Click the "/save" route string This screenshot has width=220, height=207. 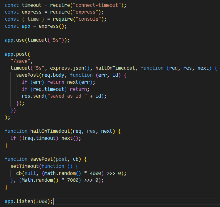20,61
